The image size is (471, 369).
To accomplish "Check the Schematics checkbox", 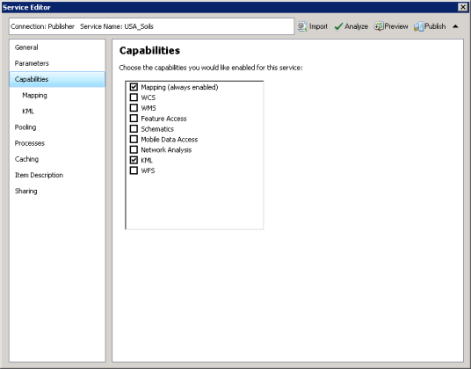I will [134, 129].
